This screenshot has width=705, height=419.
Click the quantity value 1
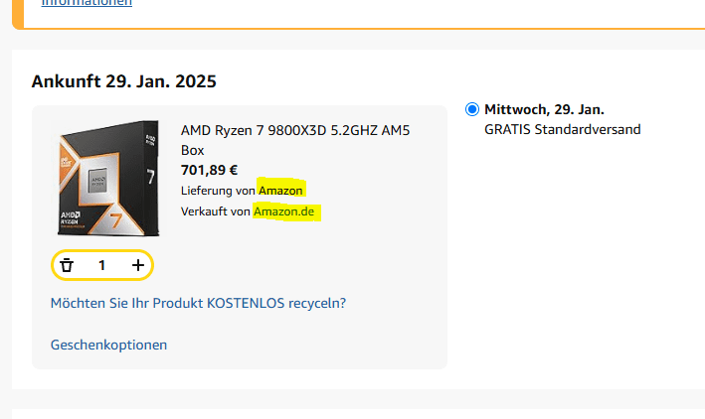pyautogui.click(x=102, y=265)
